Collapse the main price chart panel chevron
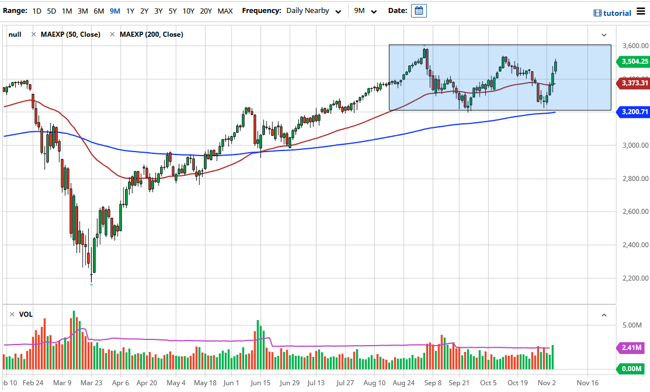The image size is (650, 392). tap(604, 34)
